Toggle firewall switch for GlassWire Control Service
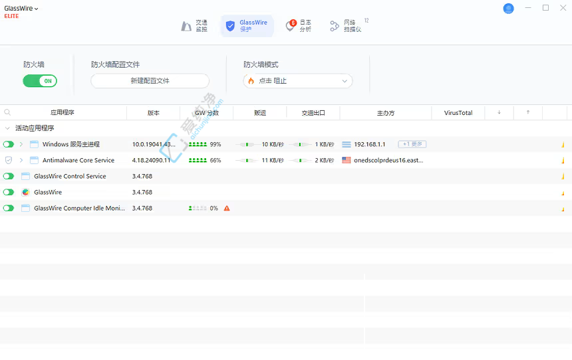572x360 pixels. point(9,177)
